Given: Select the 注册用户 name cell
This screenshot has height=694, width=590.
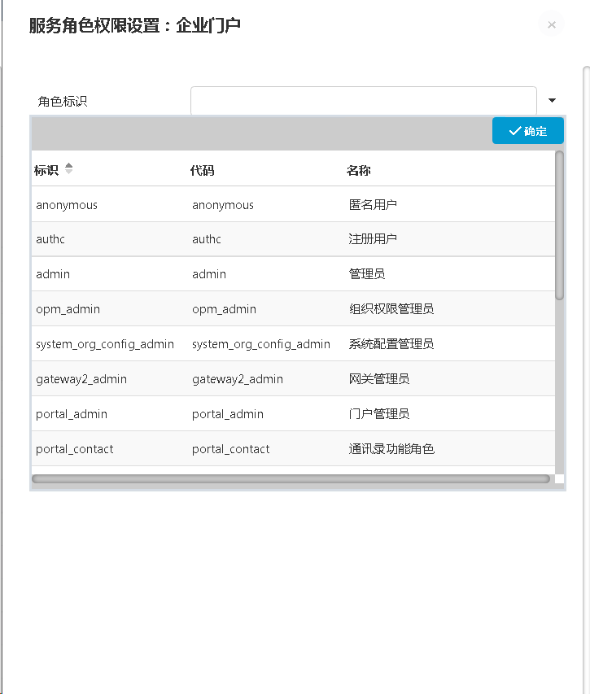Looking at the screenshot, I should (x=373, y=239).
